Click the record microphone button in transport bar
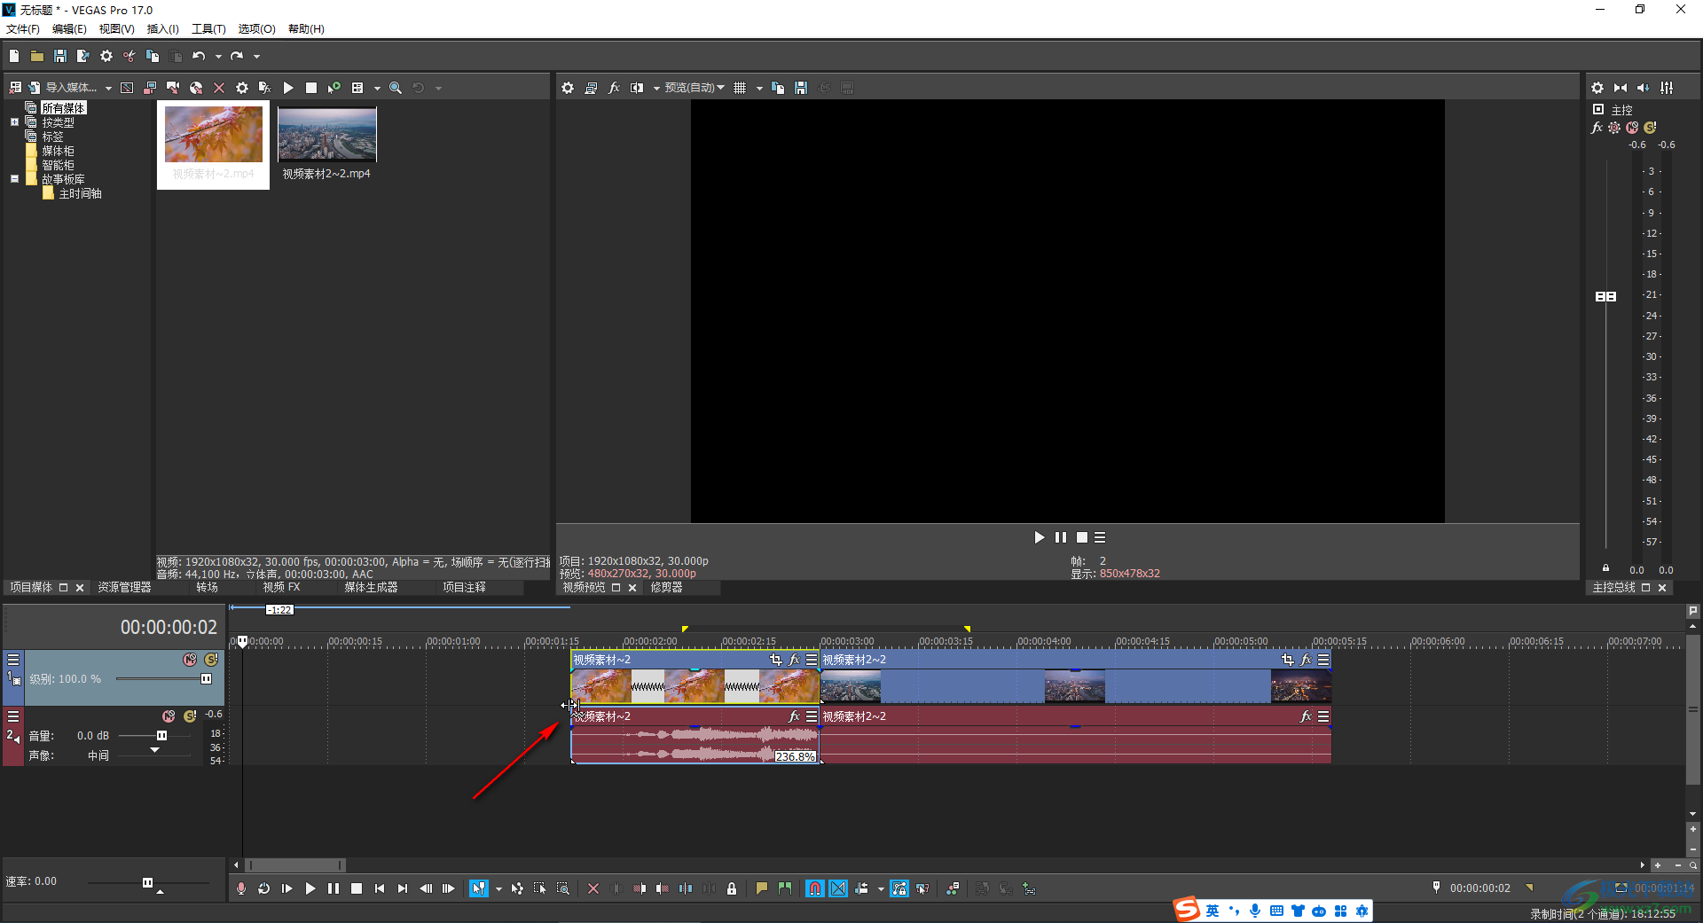Image resolution: width=1703 pixels, height=923 pixels. click(241, 888)
